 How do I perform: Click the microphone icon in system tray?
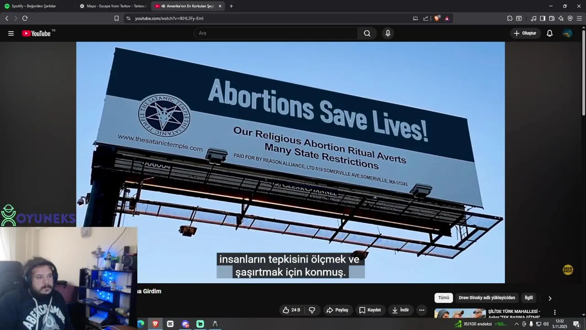(x=531, y=324)
